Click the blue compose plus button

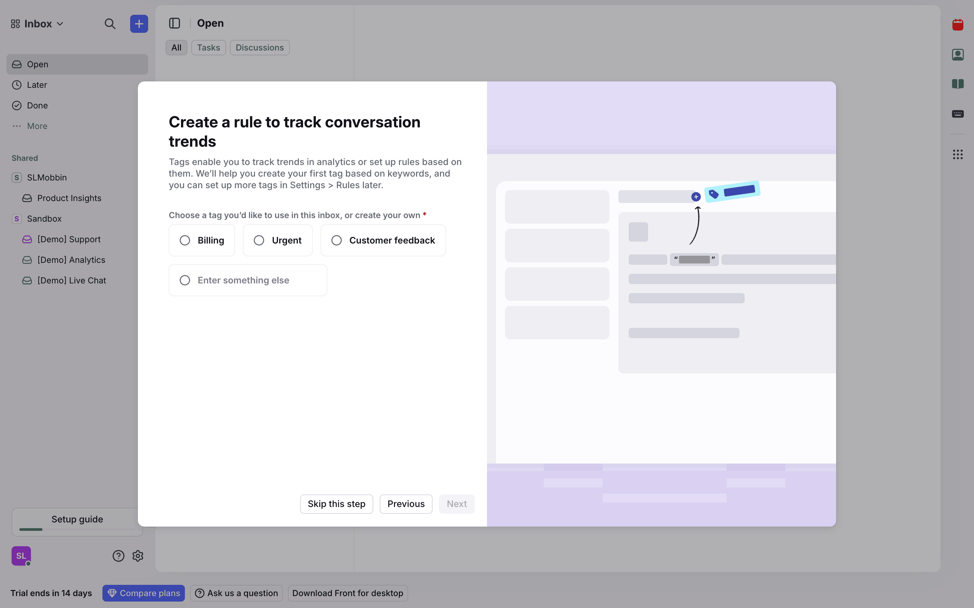[x=139, y=24]
